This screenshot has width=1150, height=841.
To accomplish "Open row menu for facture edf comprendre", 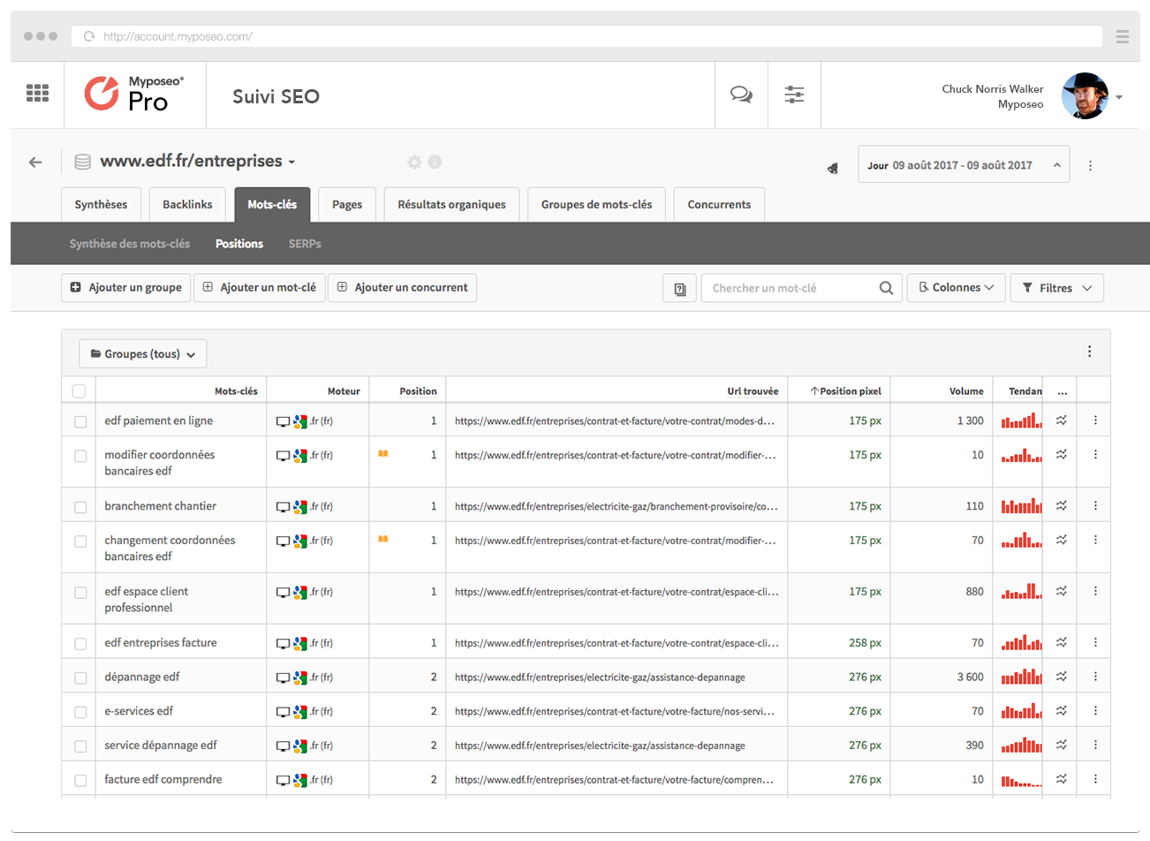I will (1095, 779).
